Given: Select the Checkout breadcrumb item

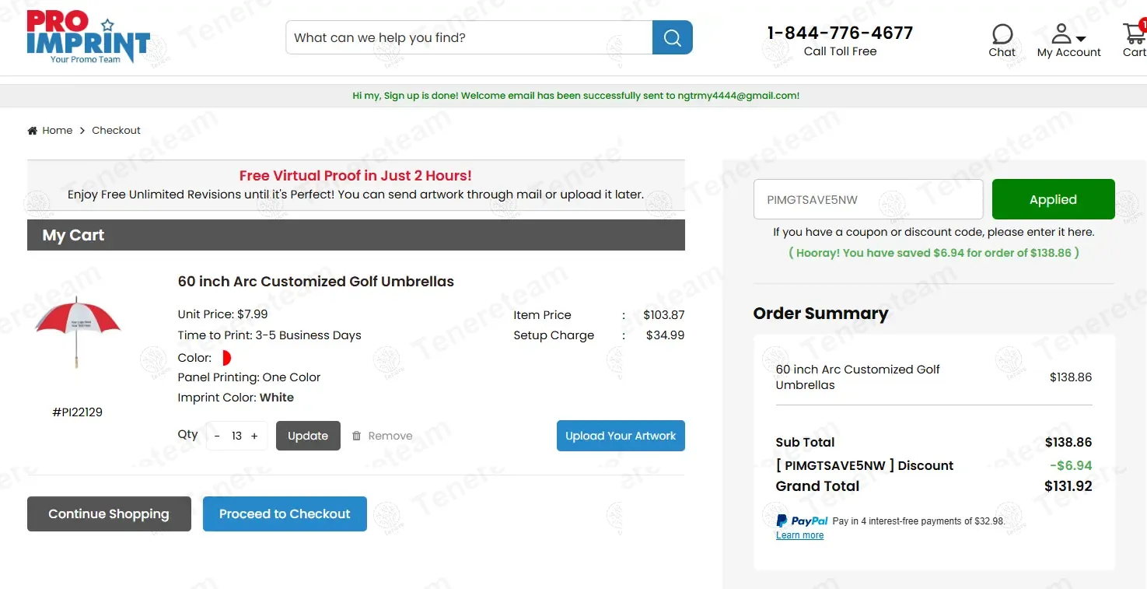Looking at the screenshot, I should 116,130.
